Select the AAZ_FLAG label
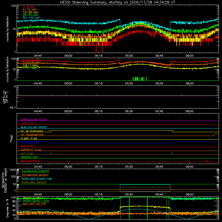222x222 pixels. click(27, 153)
